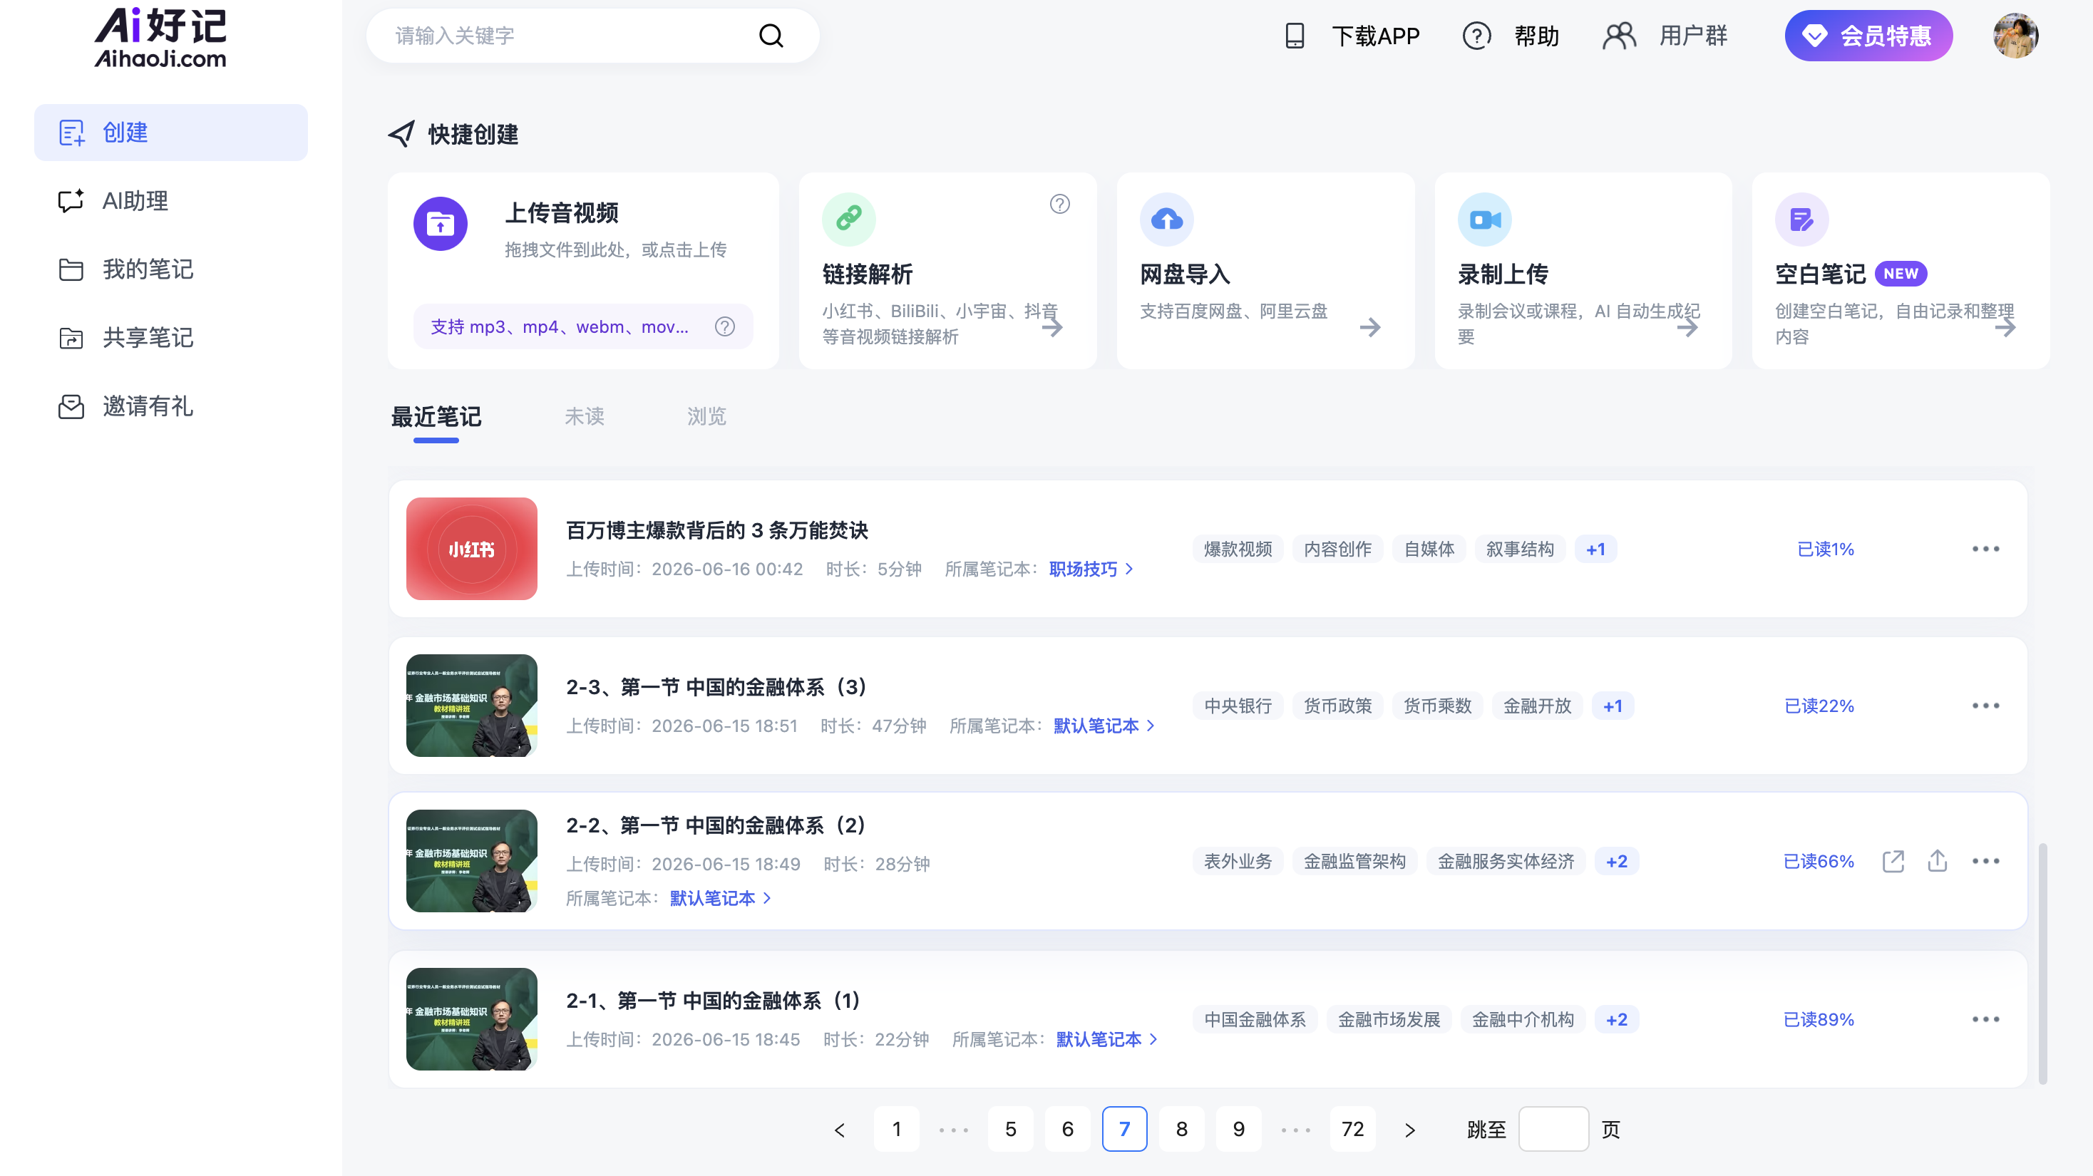
Task: Click the cloud drive import icon
Action: [1167, 220]
